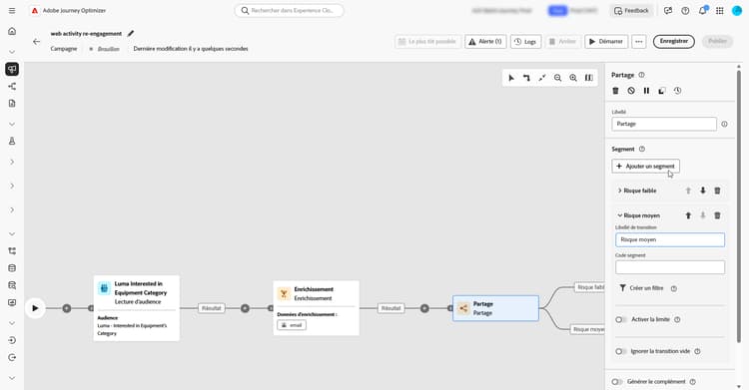Select the pointer tool in canvas toolbar
The height and width of the screenshot is (390, 749).
click(x=511, y=78)
